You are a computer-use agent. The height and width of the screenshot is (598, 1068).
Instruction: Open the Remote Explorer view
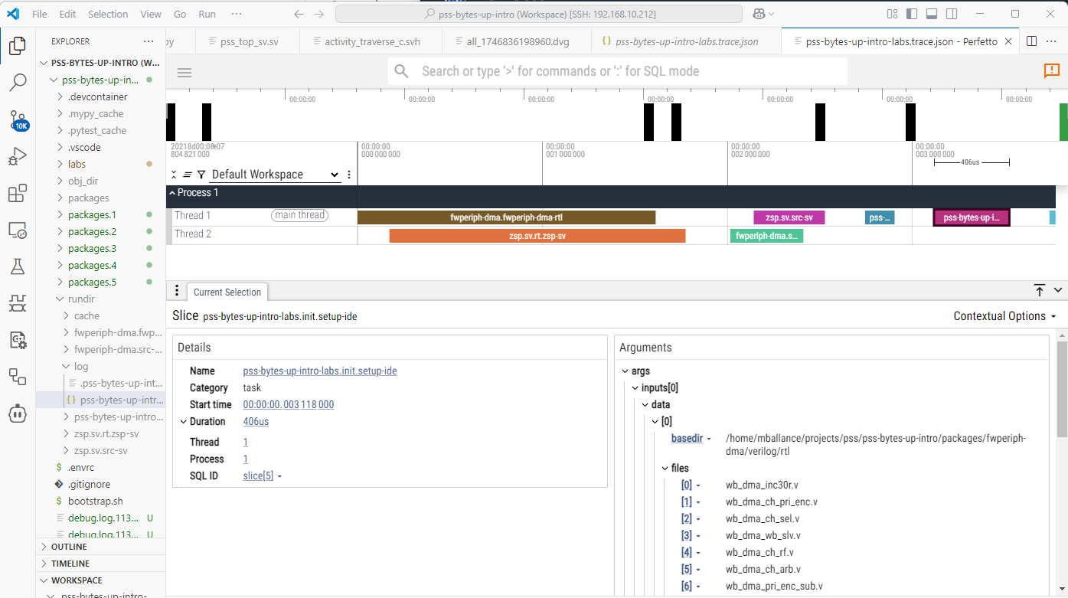tap(18, 230)
